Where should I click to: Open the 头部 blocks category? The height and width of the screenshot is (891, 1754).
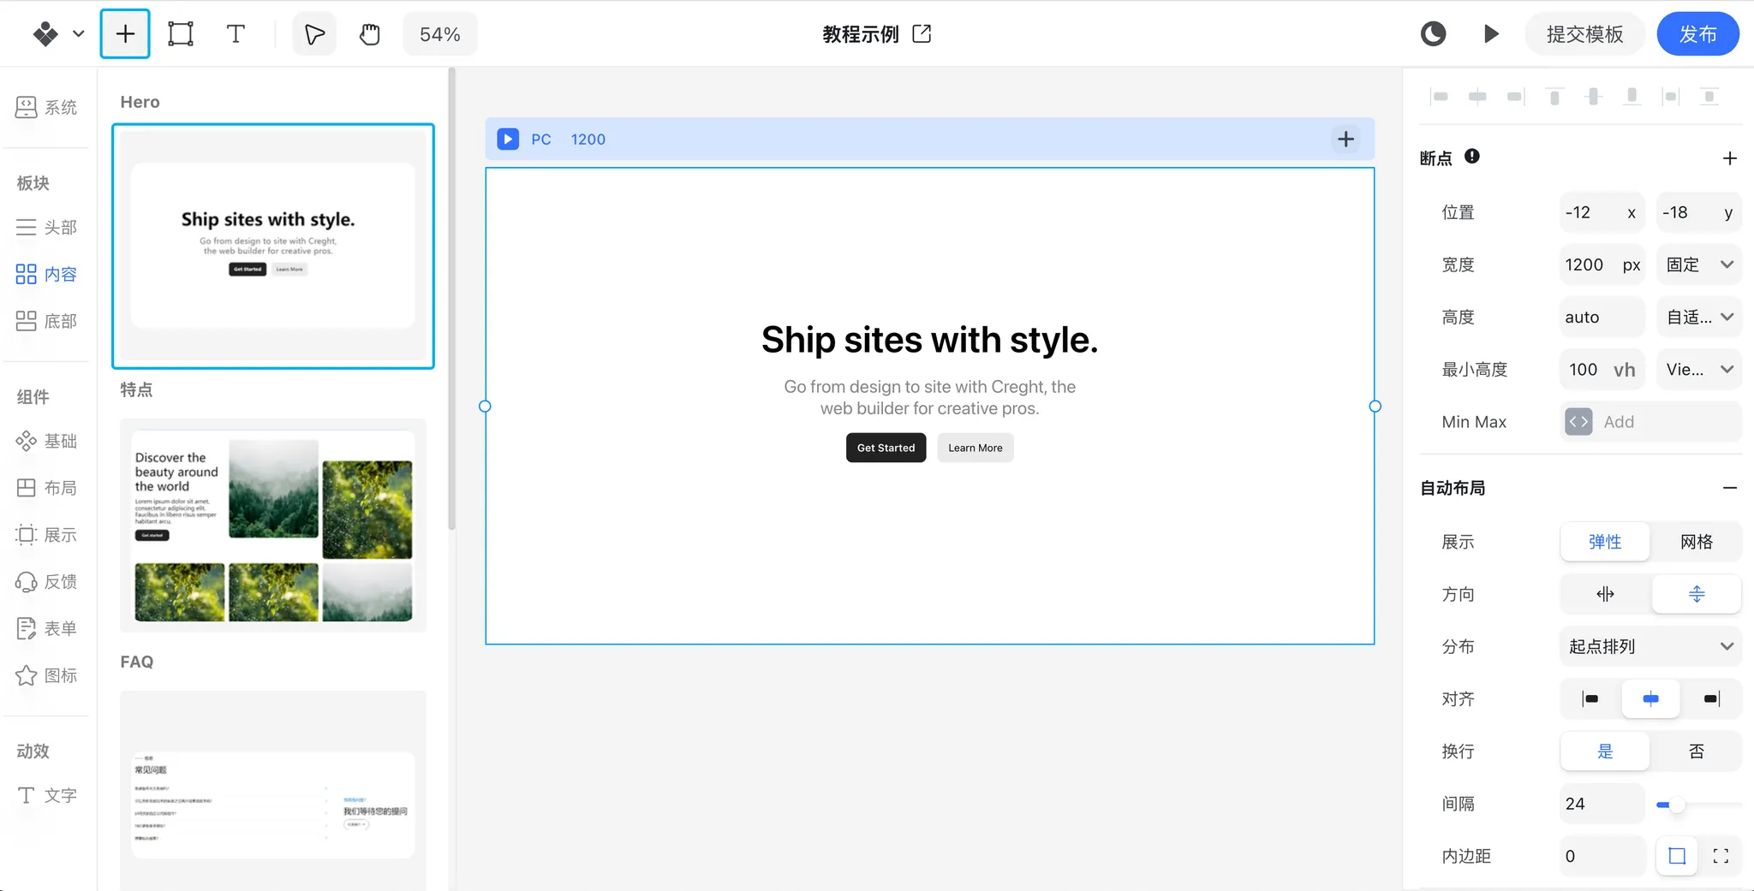[47, 227]
